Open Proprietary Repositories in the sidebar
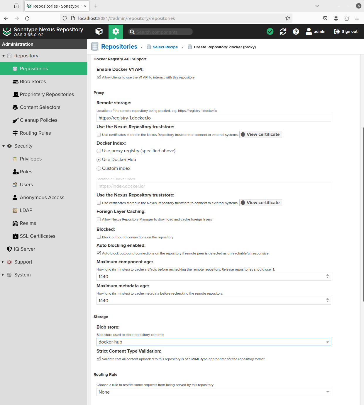 pyautogui.click(x=43, y=94)
